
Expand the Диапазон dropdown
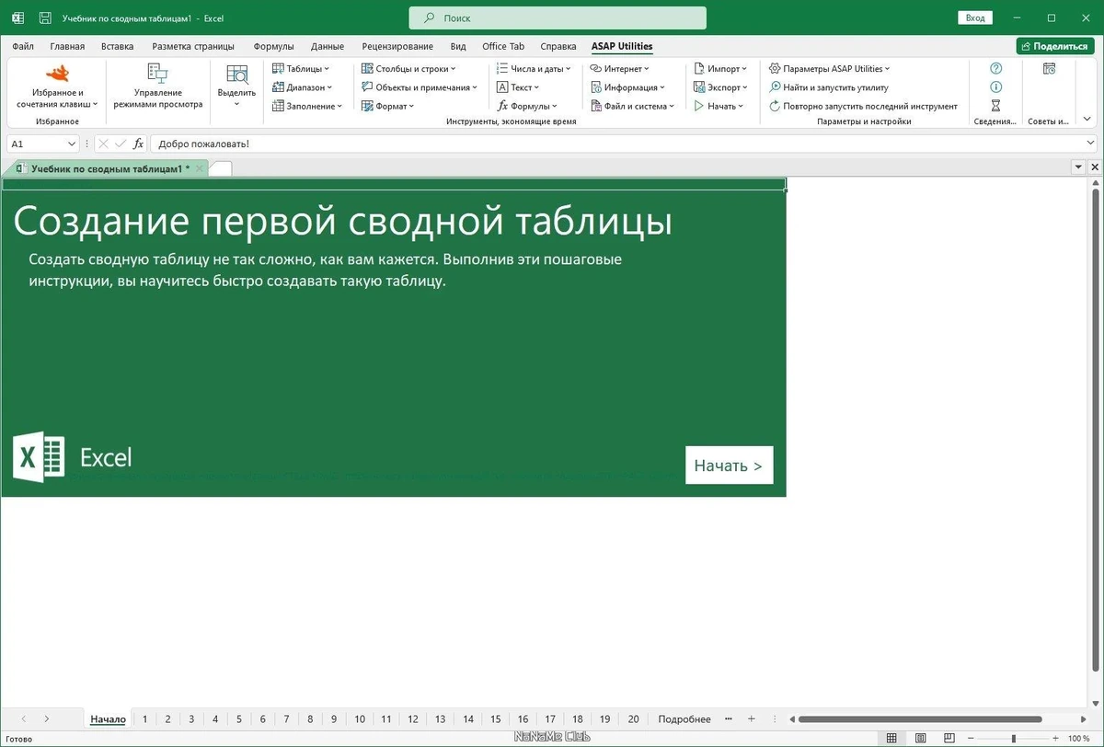click(x=303, y=87)
